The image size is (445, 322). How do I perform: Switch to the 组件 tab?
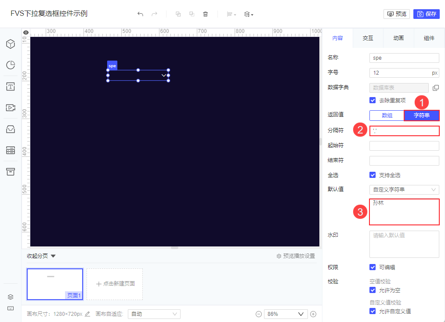(429, 38)
